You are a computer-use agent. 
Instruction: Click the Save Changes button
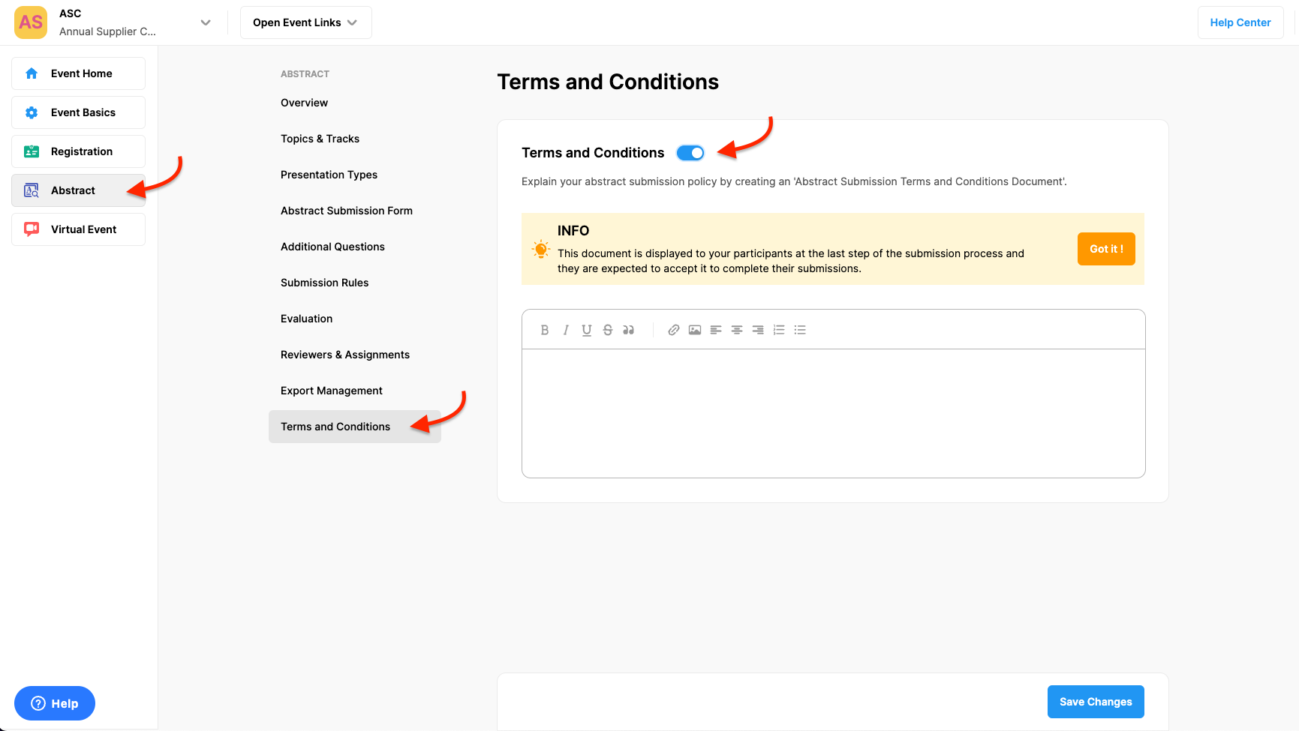pos(1095,702)
